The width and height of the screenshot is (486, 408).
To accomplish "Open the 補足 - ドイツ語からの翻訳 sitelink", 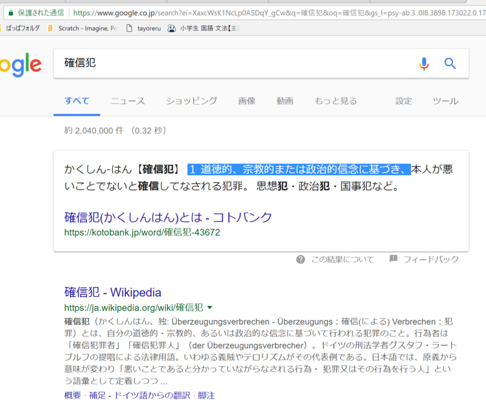I will 140,395.
